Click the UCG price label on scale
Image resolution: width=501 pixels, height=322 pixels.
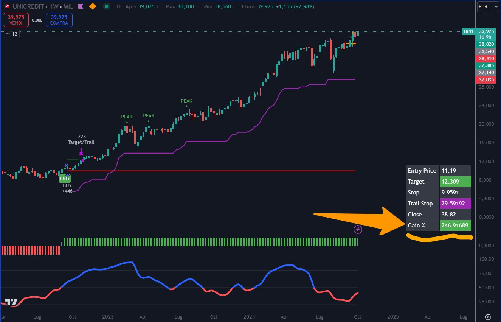(x=468, y=31)
